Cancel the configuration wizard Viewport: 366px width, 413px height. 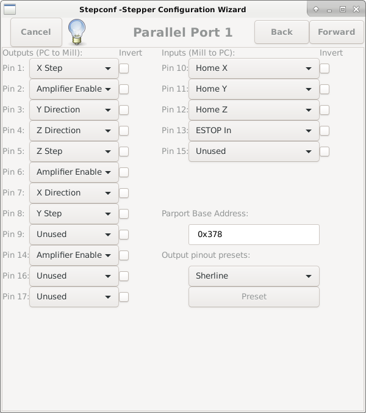(36, 32)
